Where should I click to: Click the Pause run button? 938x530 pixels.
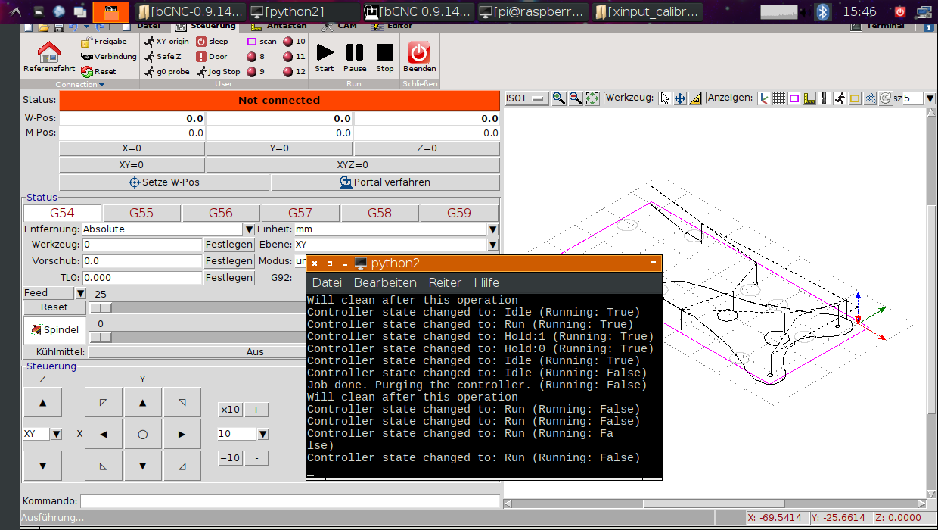355,52
